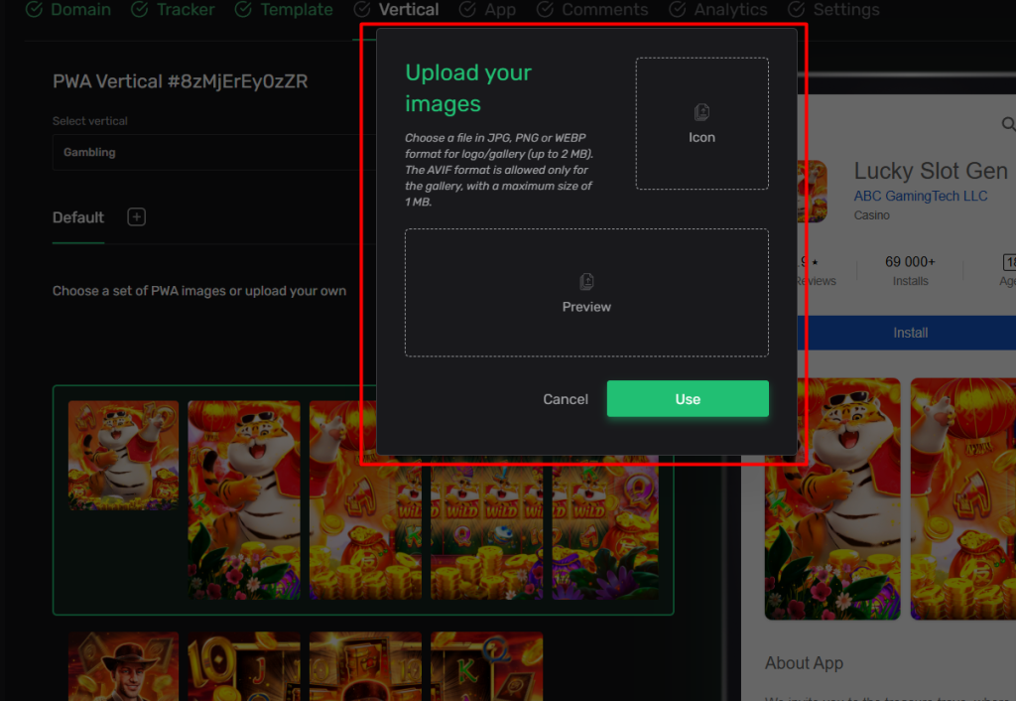
Task: Click the Preview upload drop zone
Action: point(586,293)
